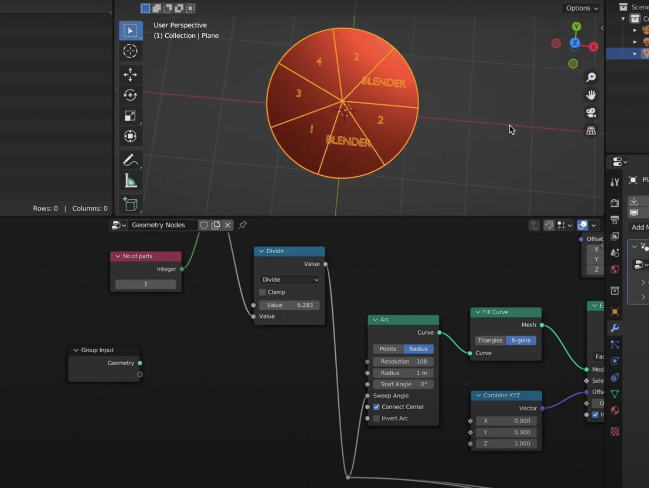Select the Add Cube tool

[130, 203]
